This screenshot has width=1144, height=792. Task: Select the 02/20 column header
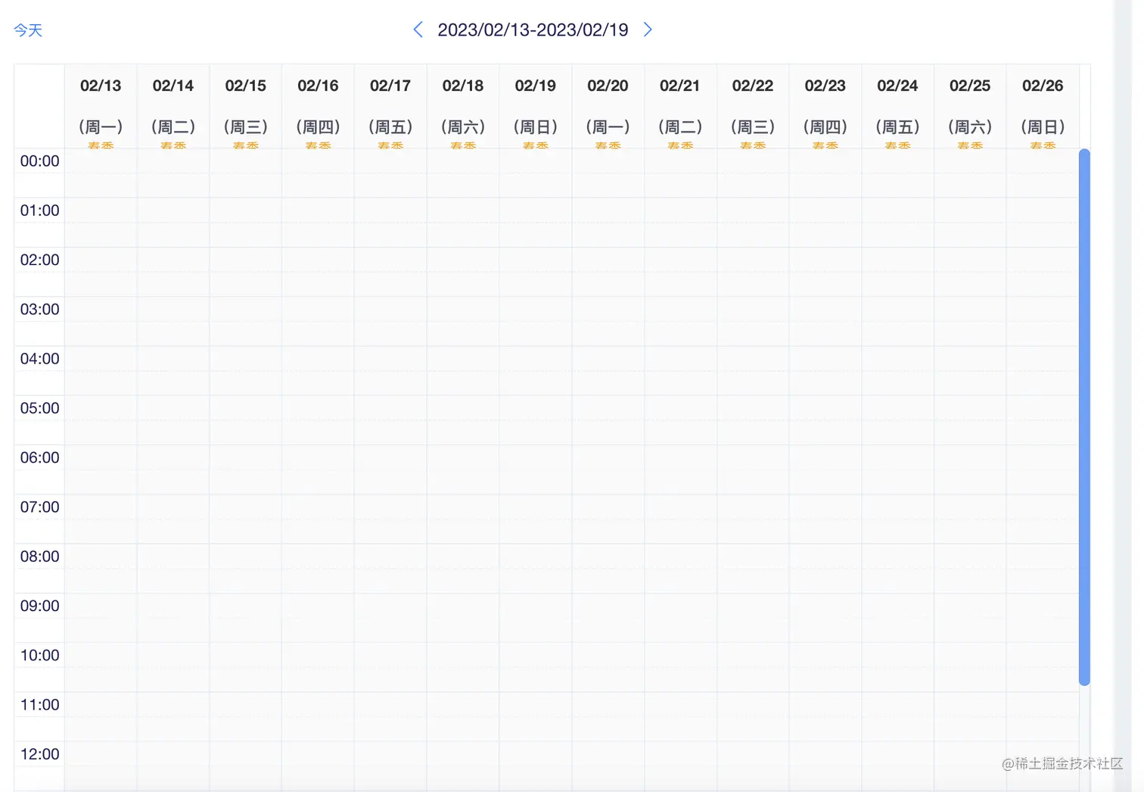[608, 106]
